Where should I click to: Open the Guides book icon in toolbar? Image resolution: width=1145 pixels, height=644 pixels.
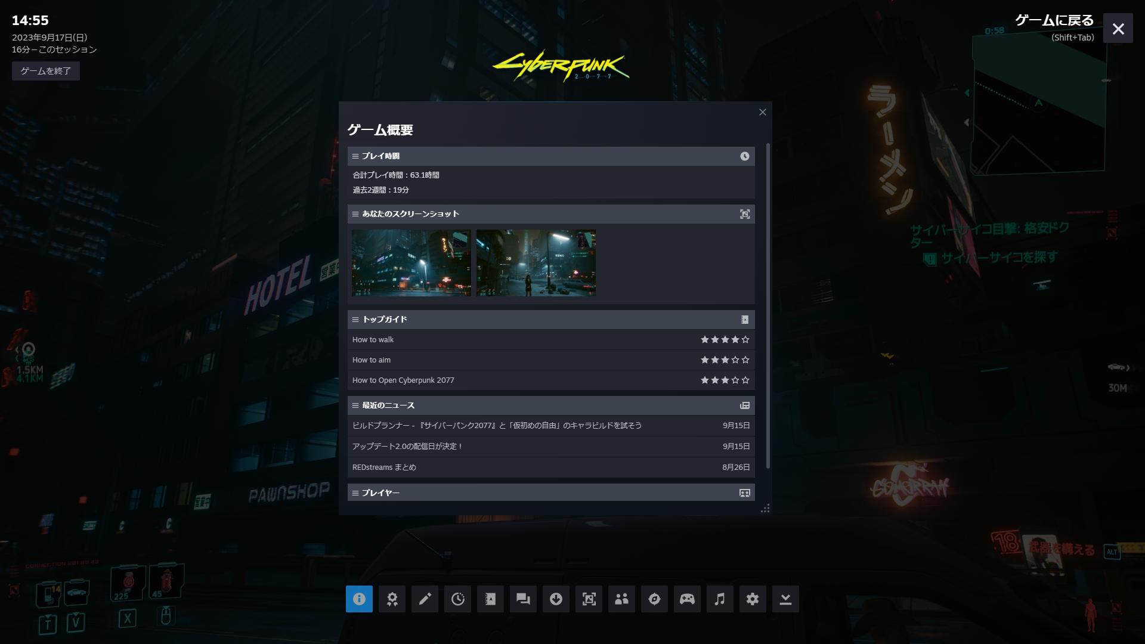tap(490, 599)
